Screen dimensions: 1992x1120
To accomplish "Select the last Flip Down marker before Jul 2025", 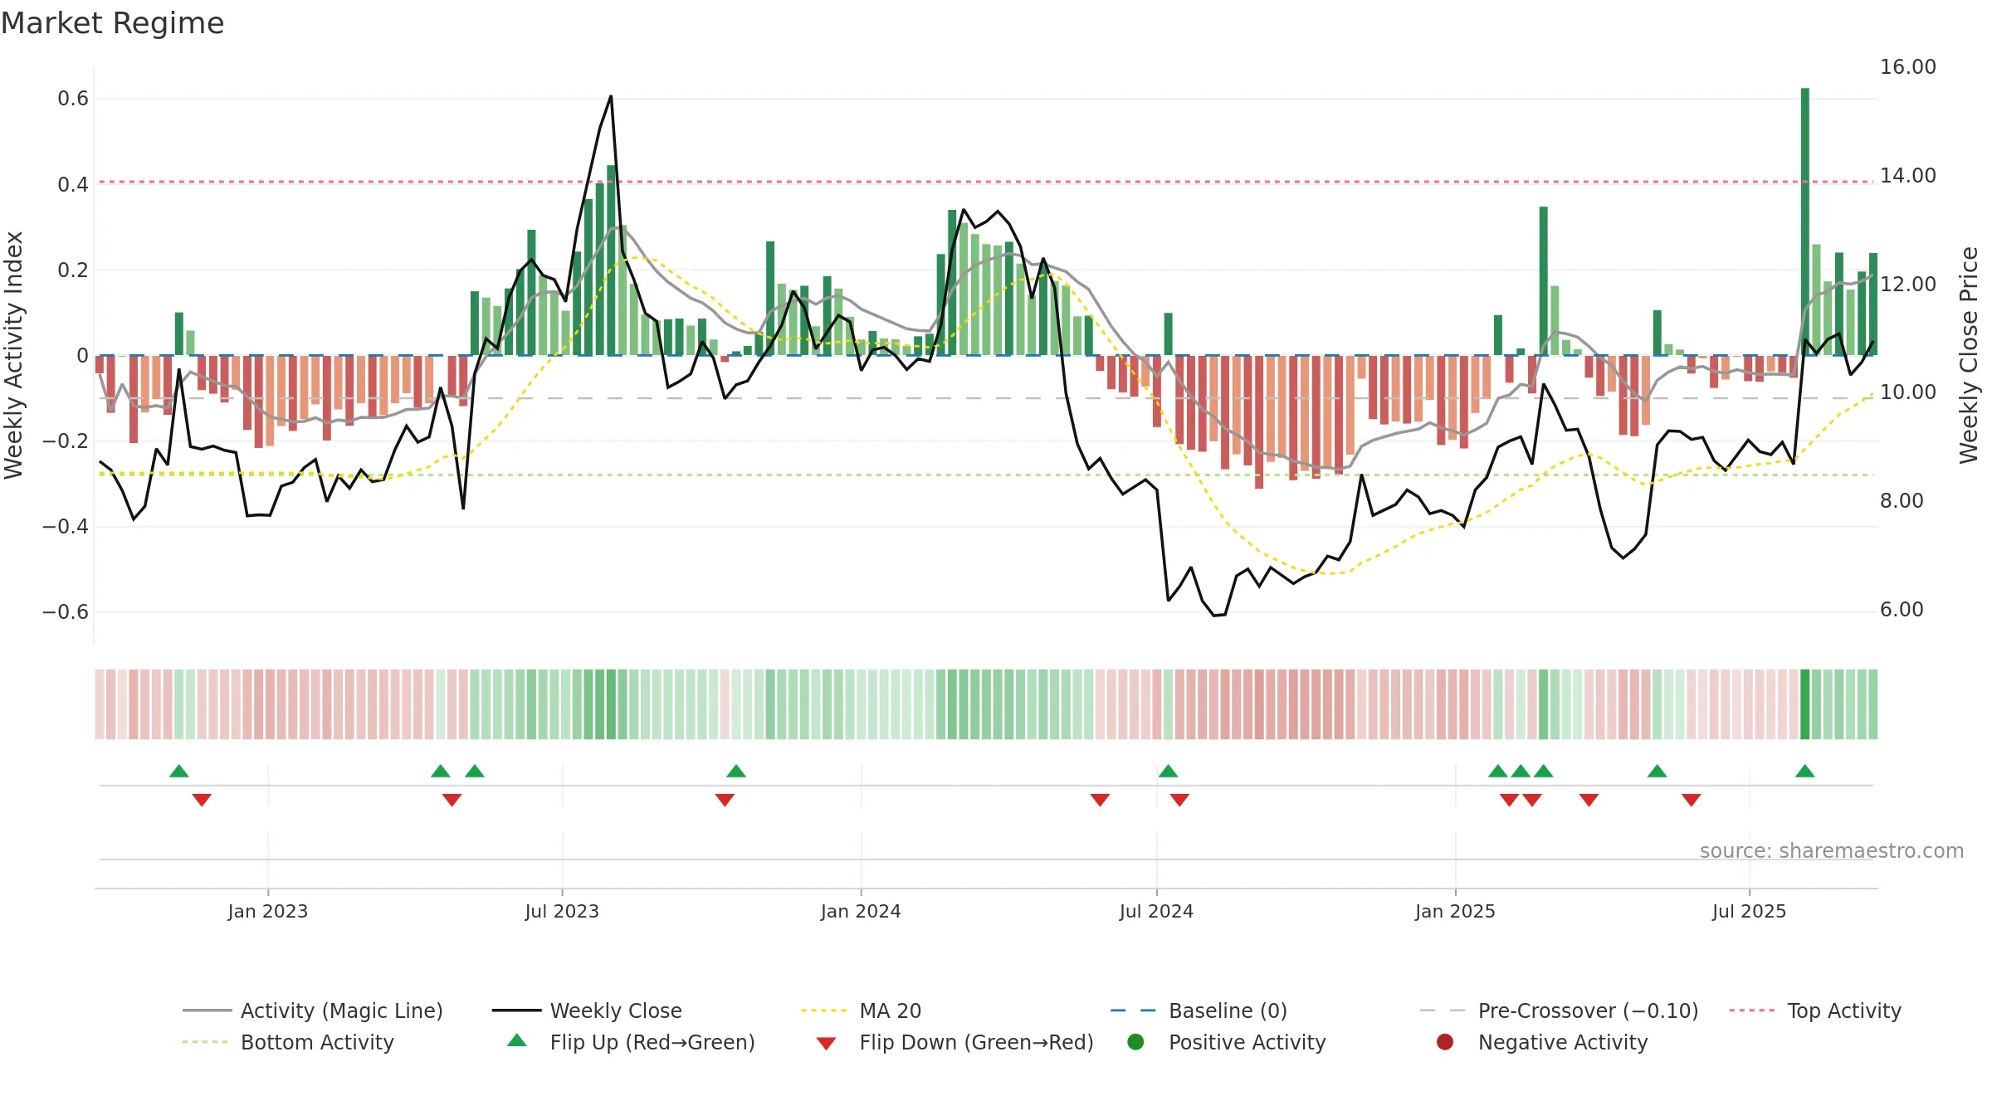I will pos(1692,800).
